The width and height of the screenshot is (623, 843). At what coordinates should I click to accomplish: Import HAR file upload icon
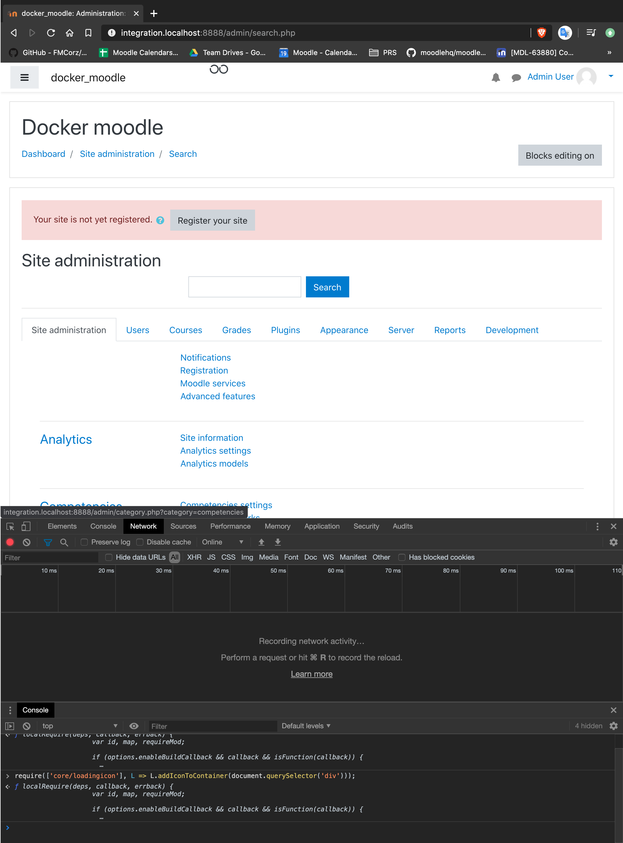click(x=261, y=542)
